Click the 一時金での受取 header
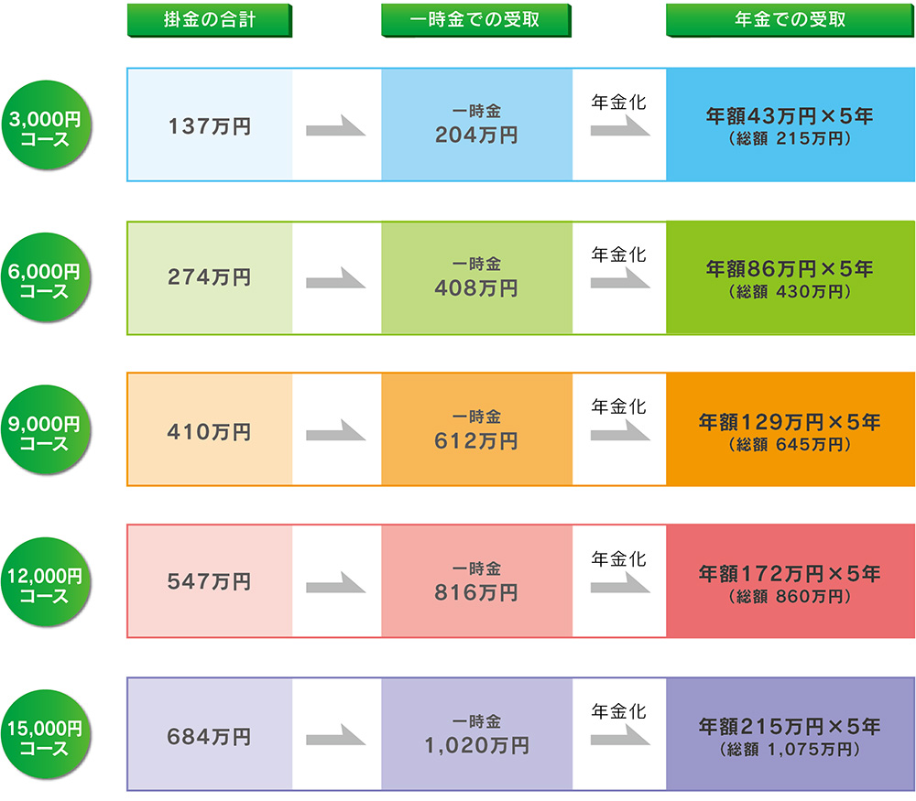The image size is (916, 801). (x=475, y=20)
